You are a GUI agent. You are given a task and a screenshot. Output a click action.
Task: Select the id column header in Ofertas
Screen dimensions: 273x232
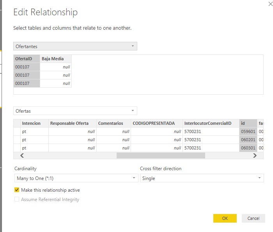coord(248,123)
